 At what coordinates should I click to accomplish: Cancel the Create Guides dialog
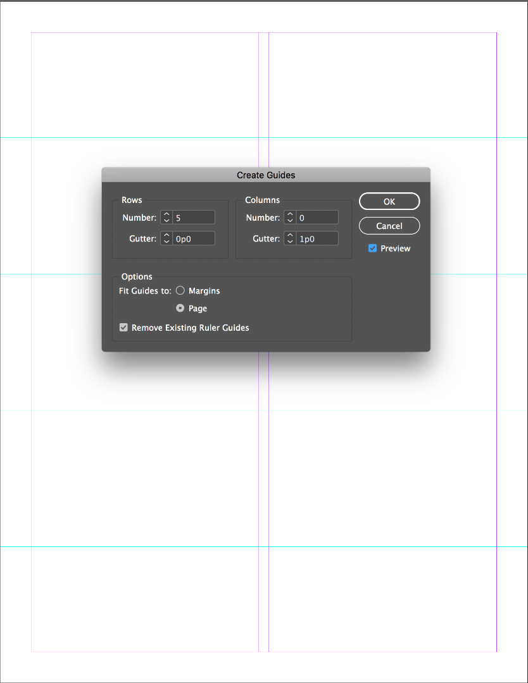[x=389, y=226]
